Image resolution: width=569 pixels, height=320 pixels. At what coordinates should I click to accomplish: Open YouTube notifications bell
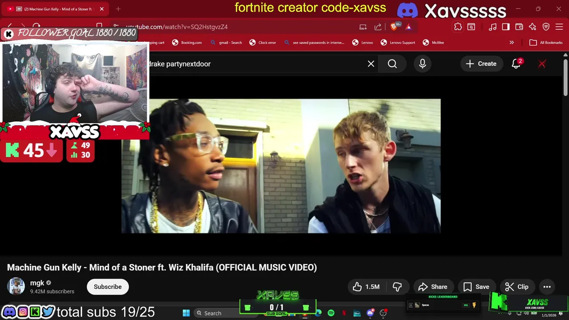[x=516, y=64]
